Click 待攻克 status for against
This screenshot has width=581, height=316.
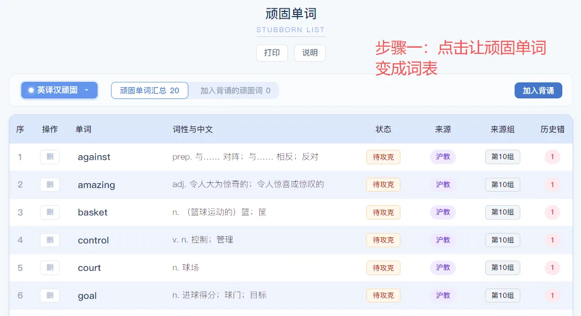(383, 157)
